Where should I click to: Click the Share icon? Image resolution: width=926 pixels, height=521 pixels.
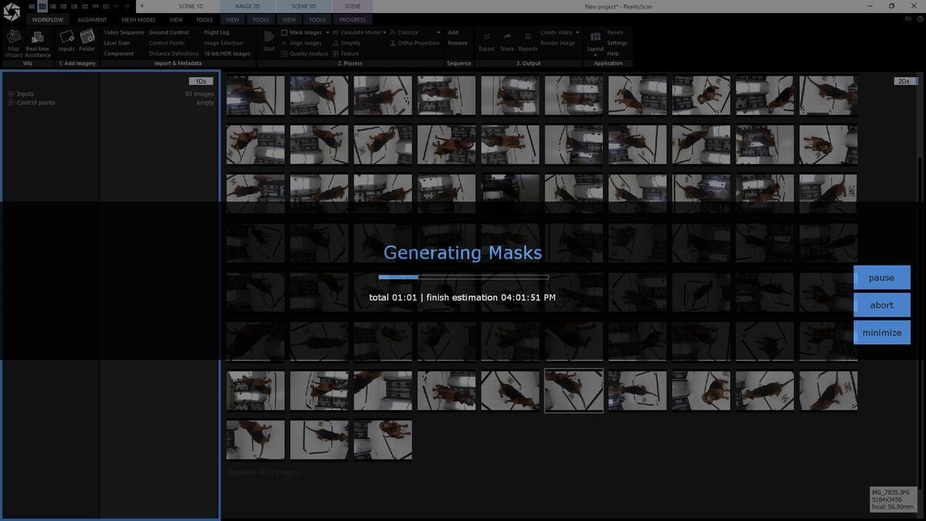[507, 39]
